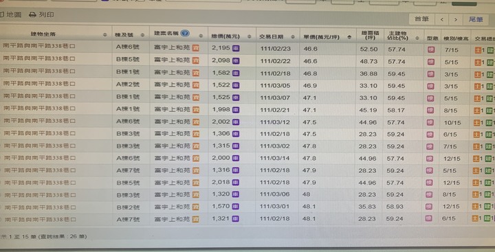Click address cell in 2,098 row
The width and height of the screenshot is (495, 252).
pos(39,58)
